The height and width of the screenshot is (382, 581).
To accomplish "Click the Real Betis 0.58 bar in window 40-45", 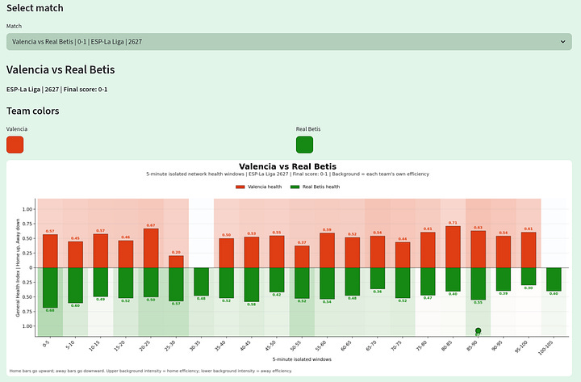I will coord(252,285).
